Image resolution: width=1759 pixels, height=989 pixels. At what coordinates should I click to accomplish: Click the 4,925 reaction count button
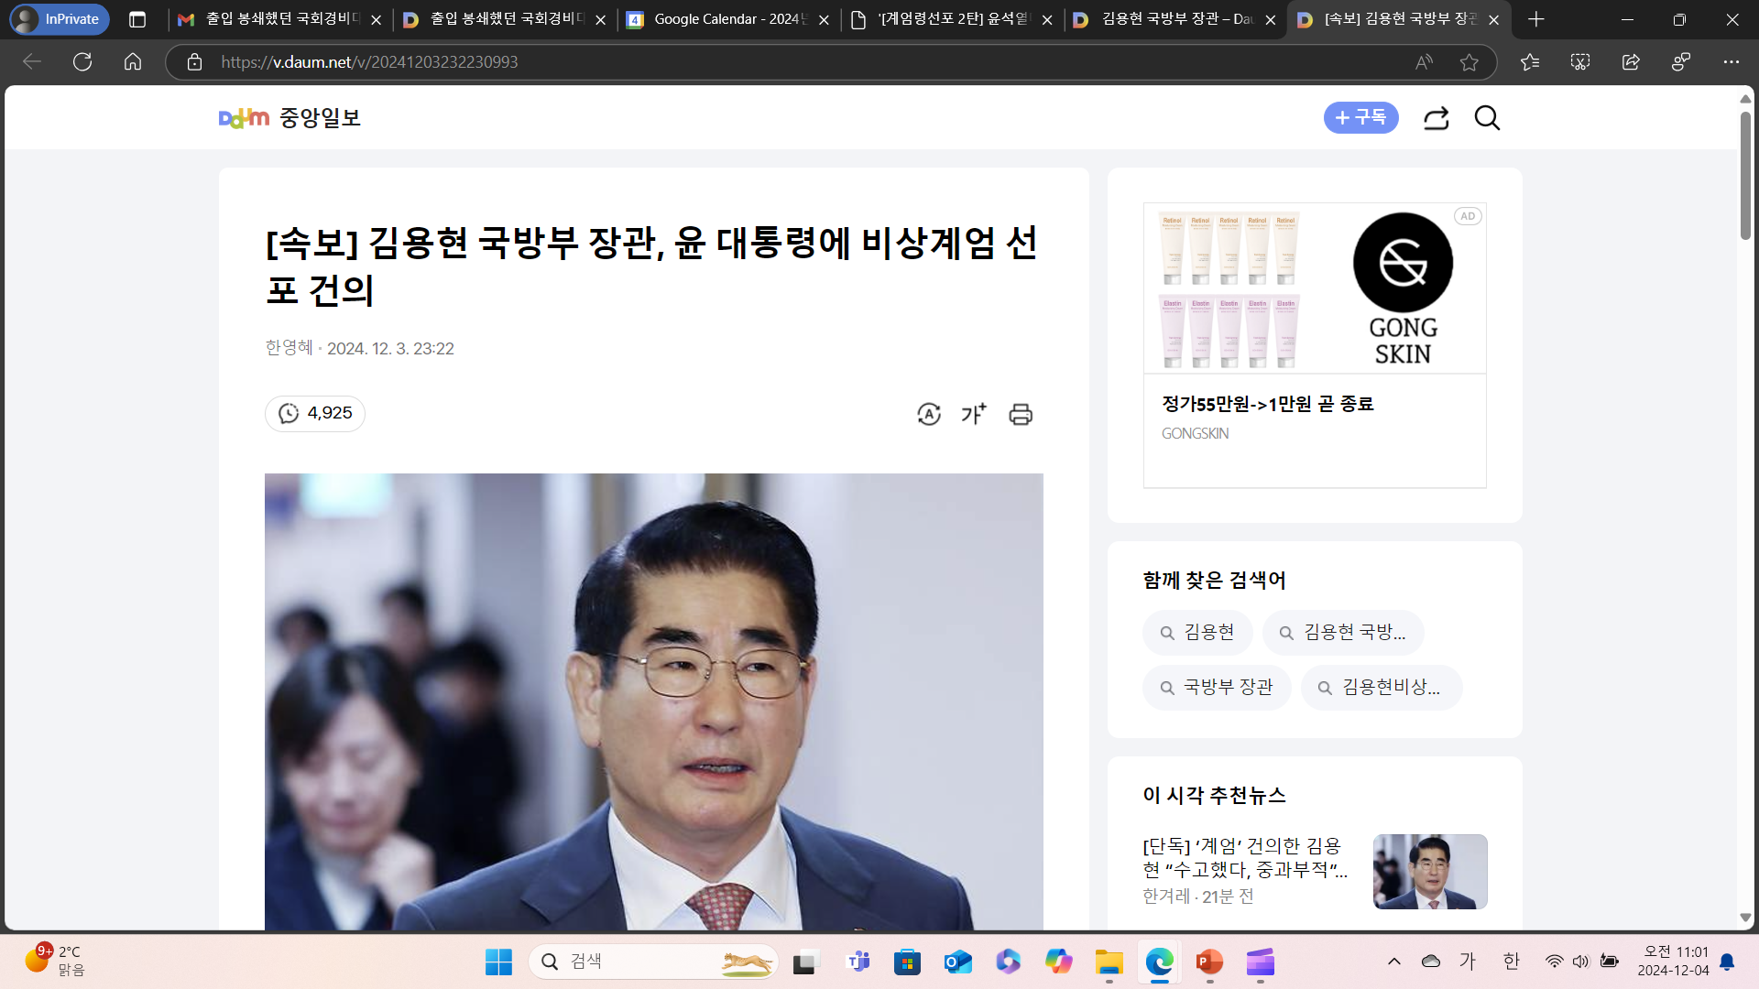tap(315, 414)
